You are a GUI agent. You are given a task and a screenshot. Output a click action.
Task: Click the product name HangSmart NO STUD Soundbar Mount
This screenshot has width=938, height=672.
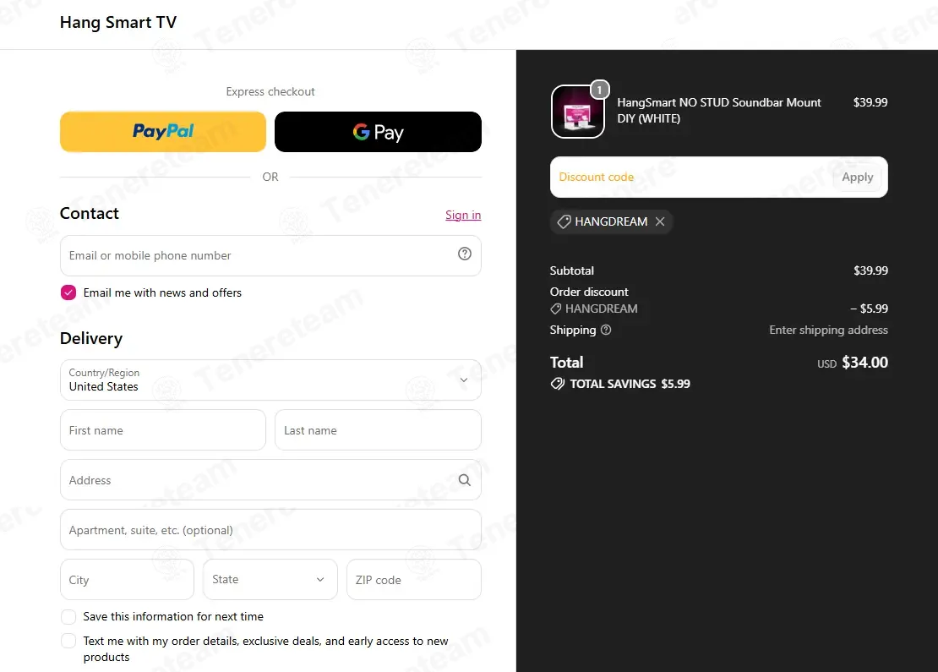coord(718,111)
